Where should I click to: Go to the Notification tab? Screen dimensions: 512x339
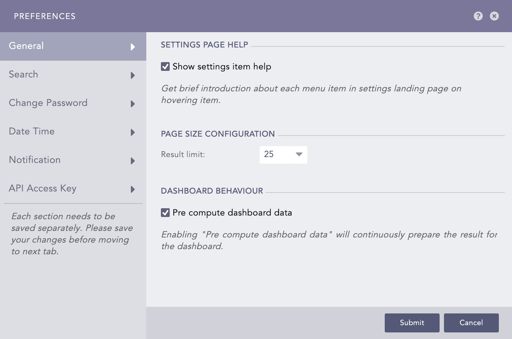point(35,160)
